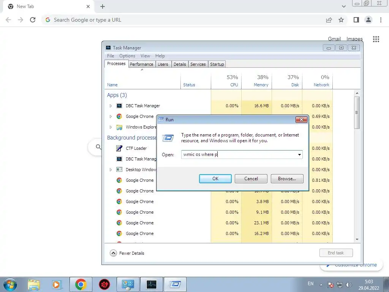Open File Explorer from the taskbar
The height and width of the screenshot is (292, 389).
pyautogui.click(x=34, y=284)
